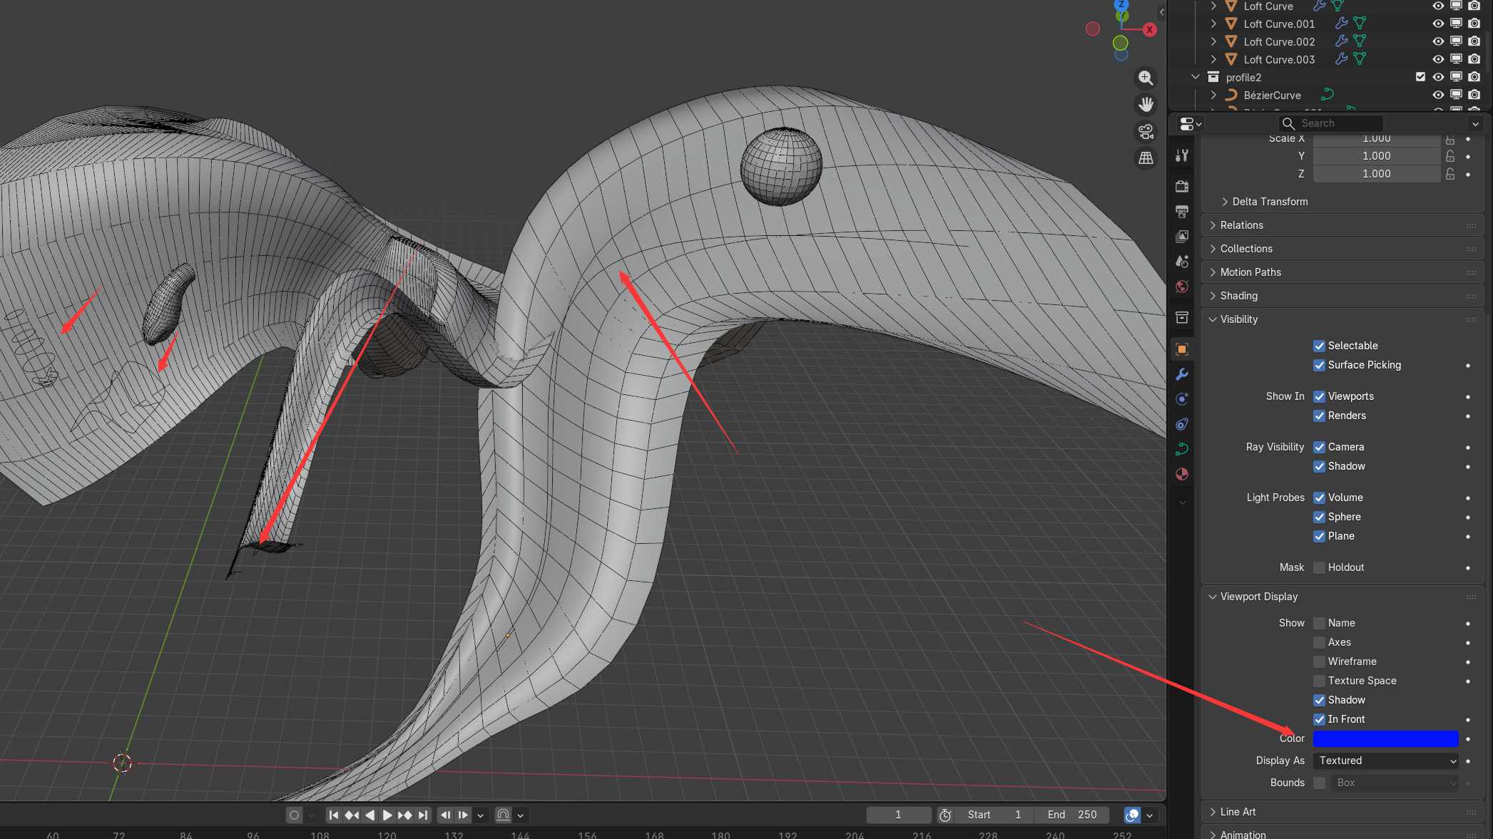Open the Collection properties tab

coord(1182,317)
